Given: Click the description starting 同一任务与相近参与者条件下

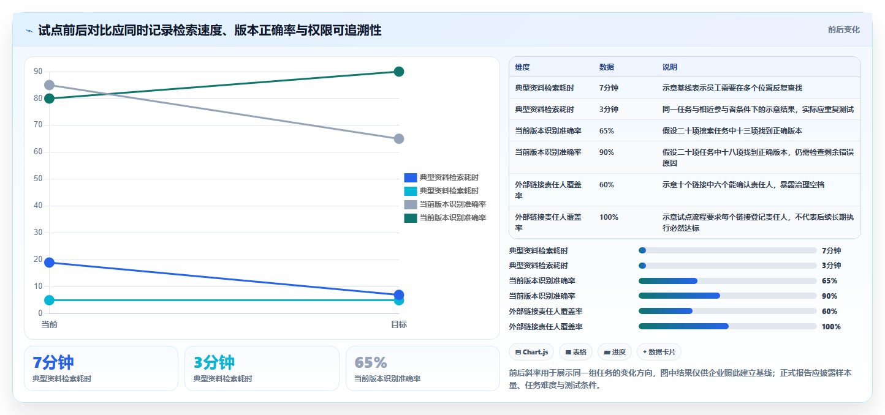Looking at the screenshot, I should pos(758,110).
